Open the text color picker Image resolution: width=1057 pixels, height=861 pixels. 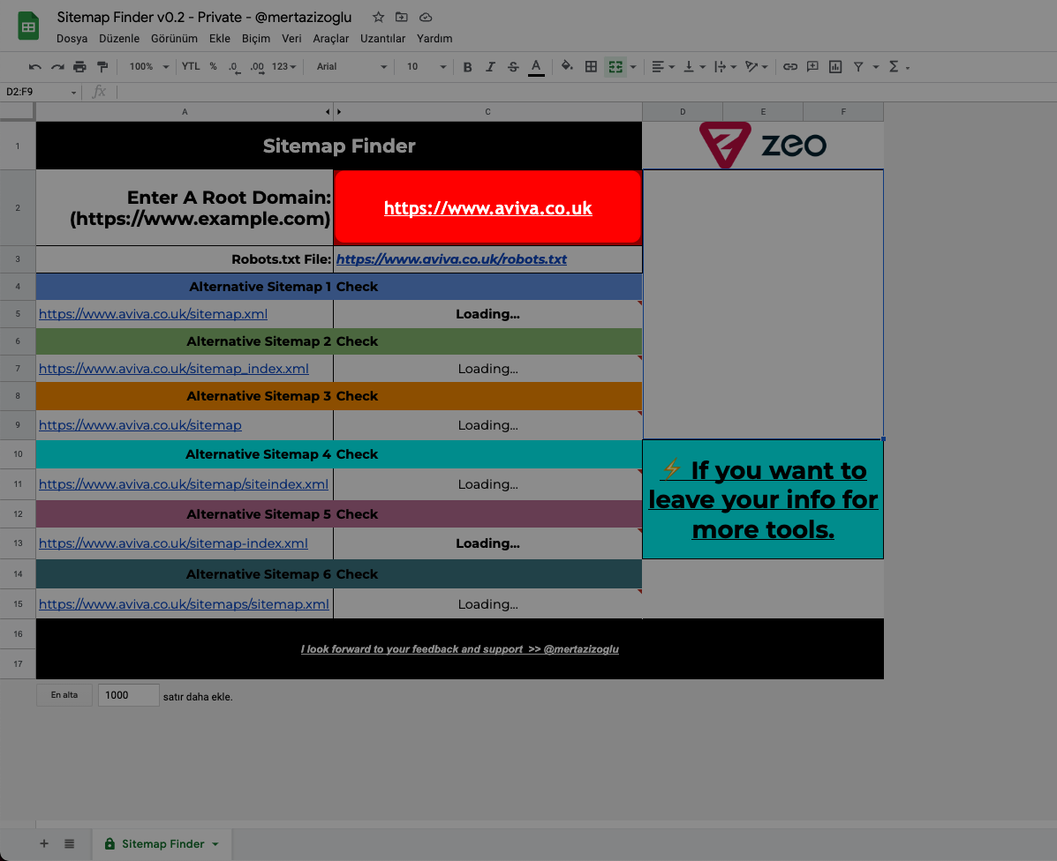(x=536, y=67)
